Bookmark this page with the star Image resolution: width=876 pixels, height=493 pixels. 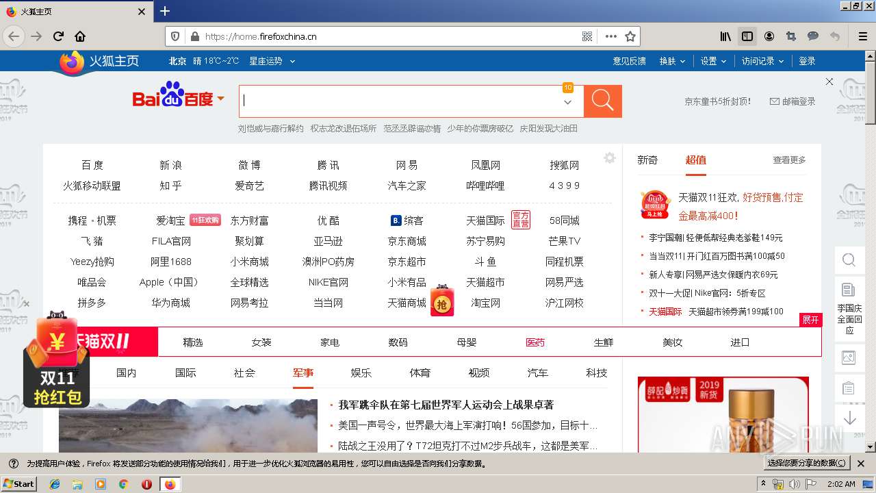coord(630,36)
